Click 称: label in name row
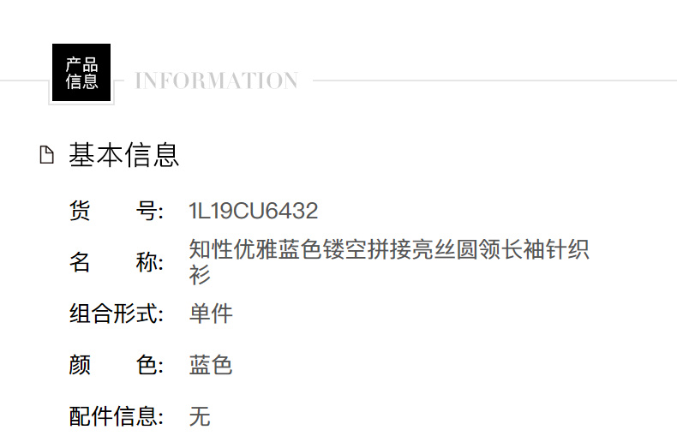Screen dimensions: 677x442 coord(149,262)
